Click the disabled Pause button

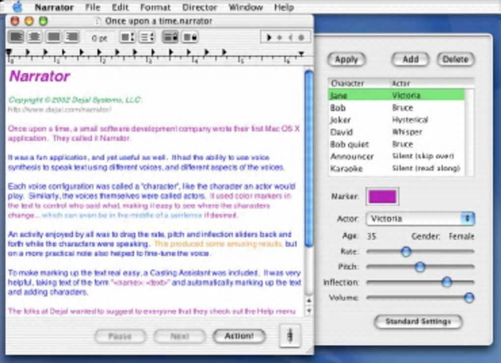(x=120, y=336)
